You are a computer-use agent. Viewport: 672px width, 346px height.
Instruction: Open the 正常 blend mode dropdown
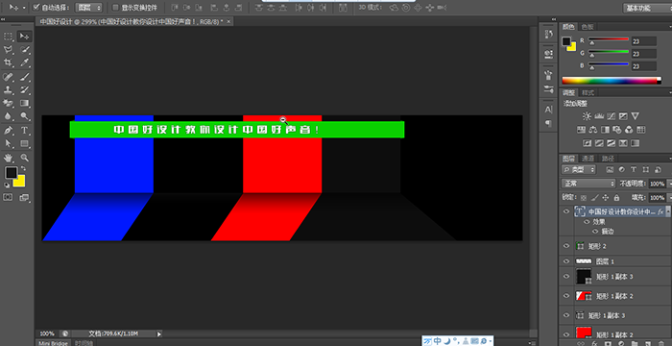pos(588,184)
